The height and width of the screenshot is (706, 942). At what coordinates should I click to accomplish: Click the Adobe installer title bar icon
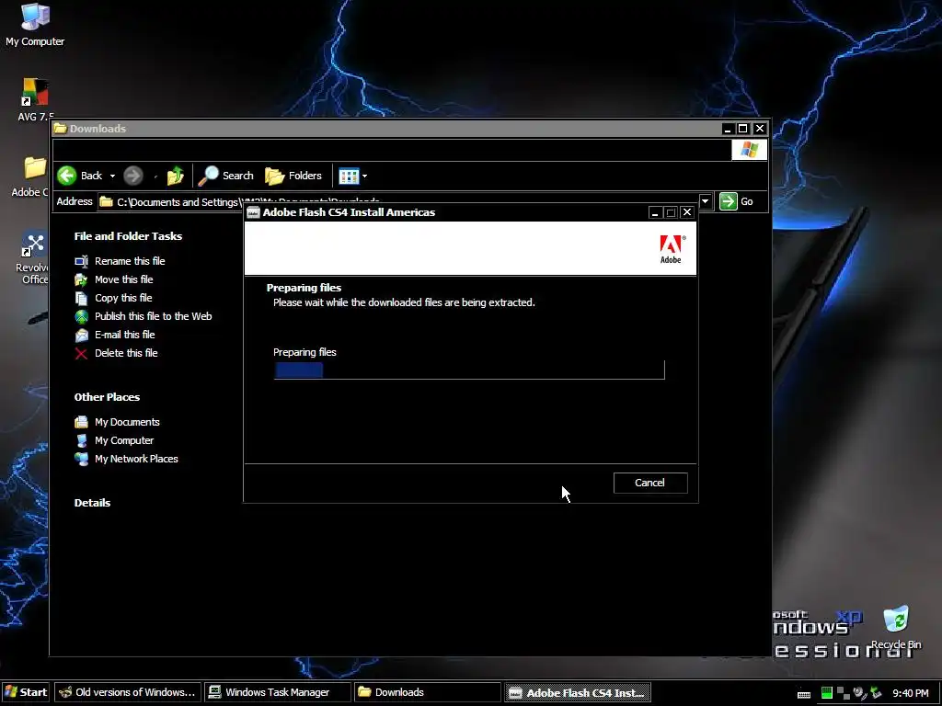click(x=254, y=212)
